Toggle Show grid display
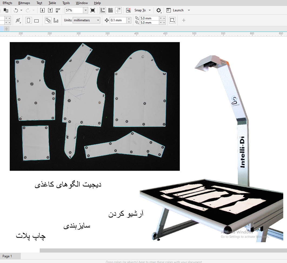287x263 pixels. tap(111, 10)
